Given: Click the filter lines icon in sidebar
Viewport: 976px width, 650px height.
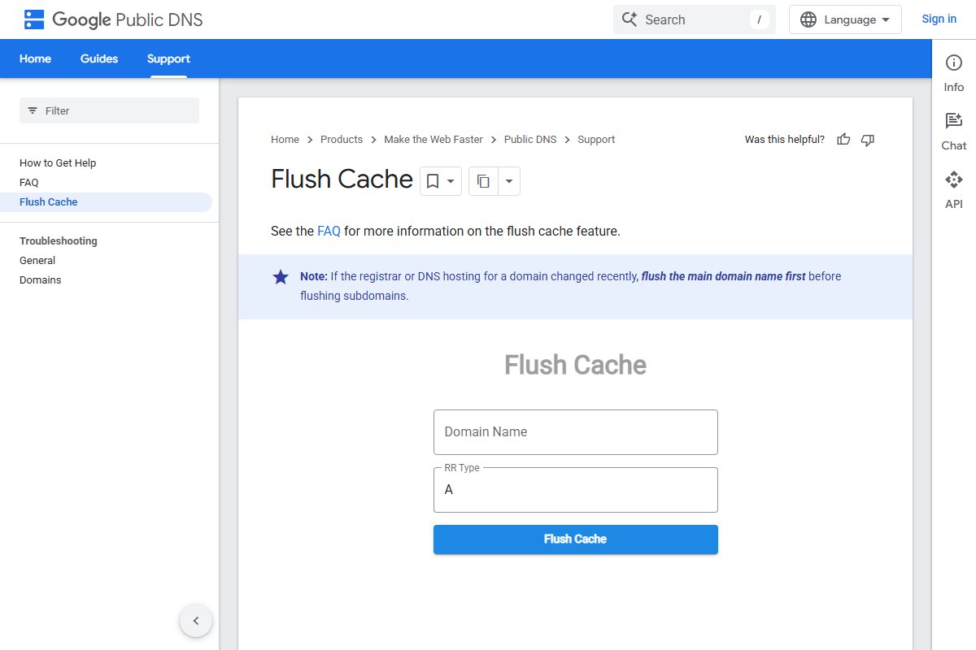Looking at the screenshot, I should [33, 110].
